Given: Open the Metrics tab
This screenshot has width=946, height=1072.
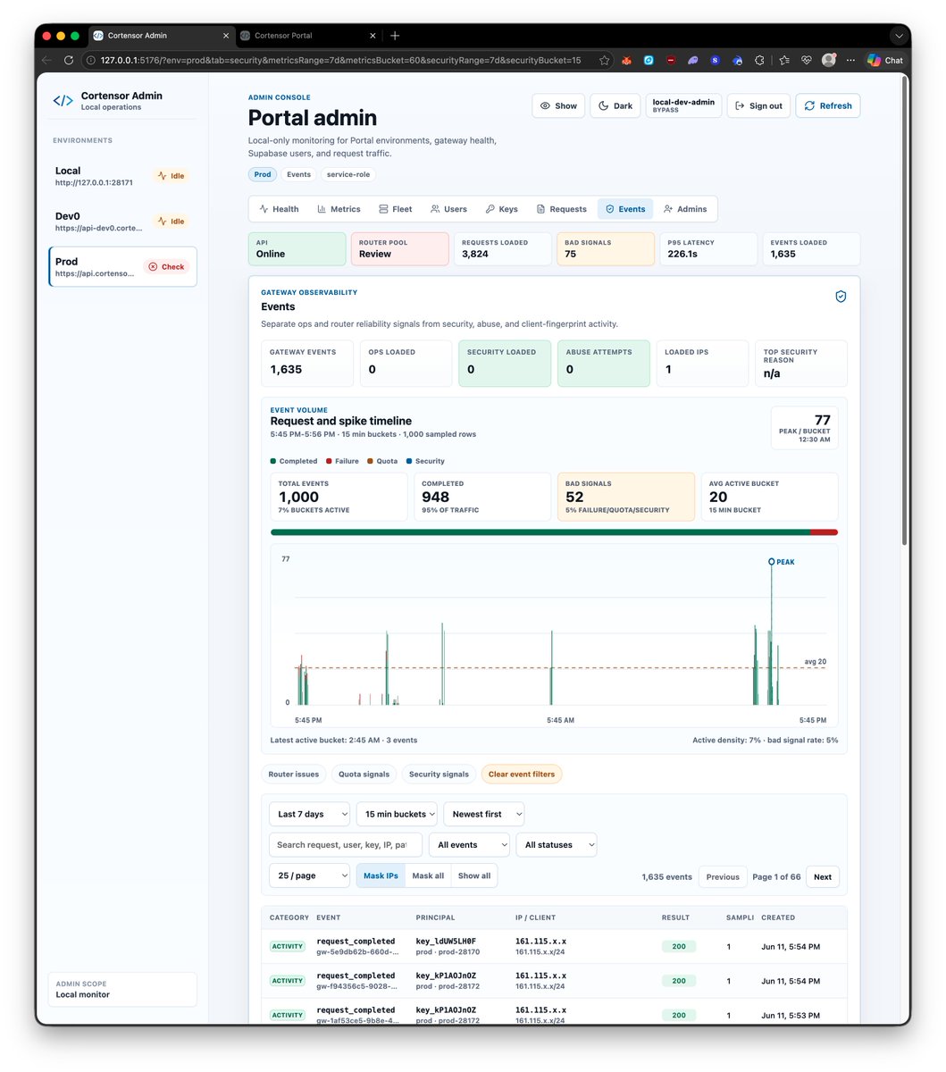Looking at the screenshot, I should click(x=339, y=209).
